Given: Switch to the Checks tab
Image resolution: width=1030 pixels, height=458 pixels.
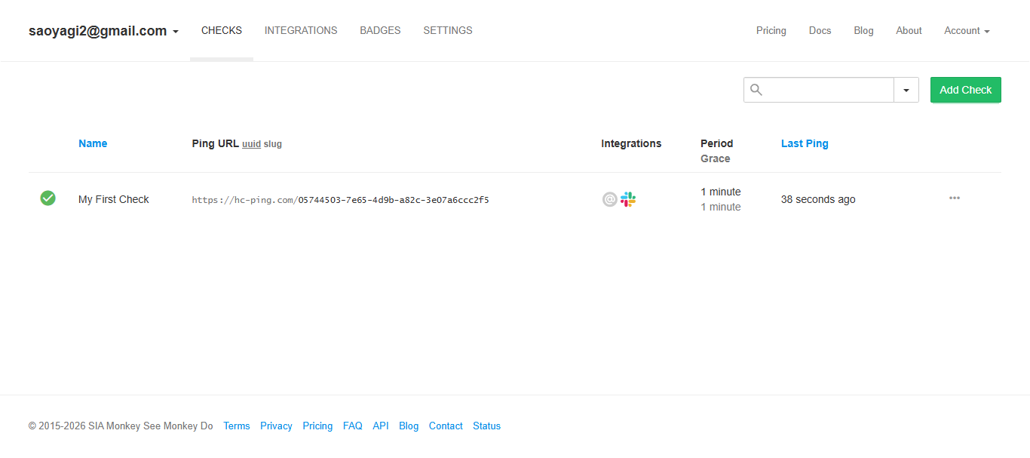Looking at the screenshot, I should point(222,31).
